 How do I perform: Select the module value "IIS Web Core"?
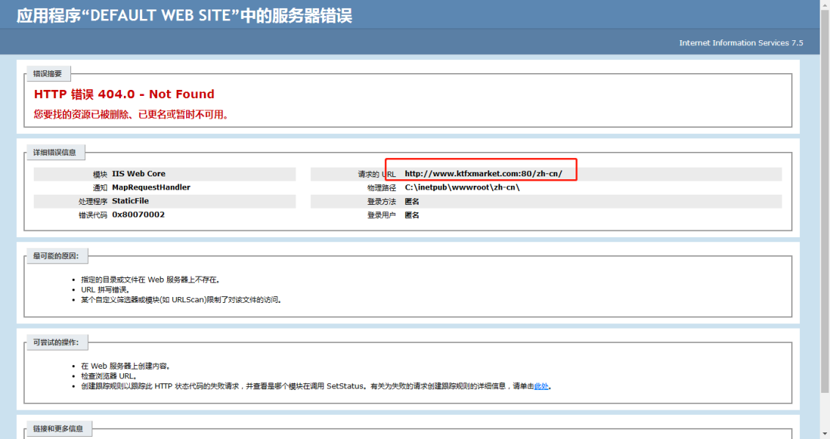[x=139, y=174]
